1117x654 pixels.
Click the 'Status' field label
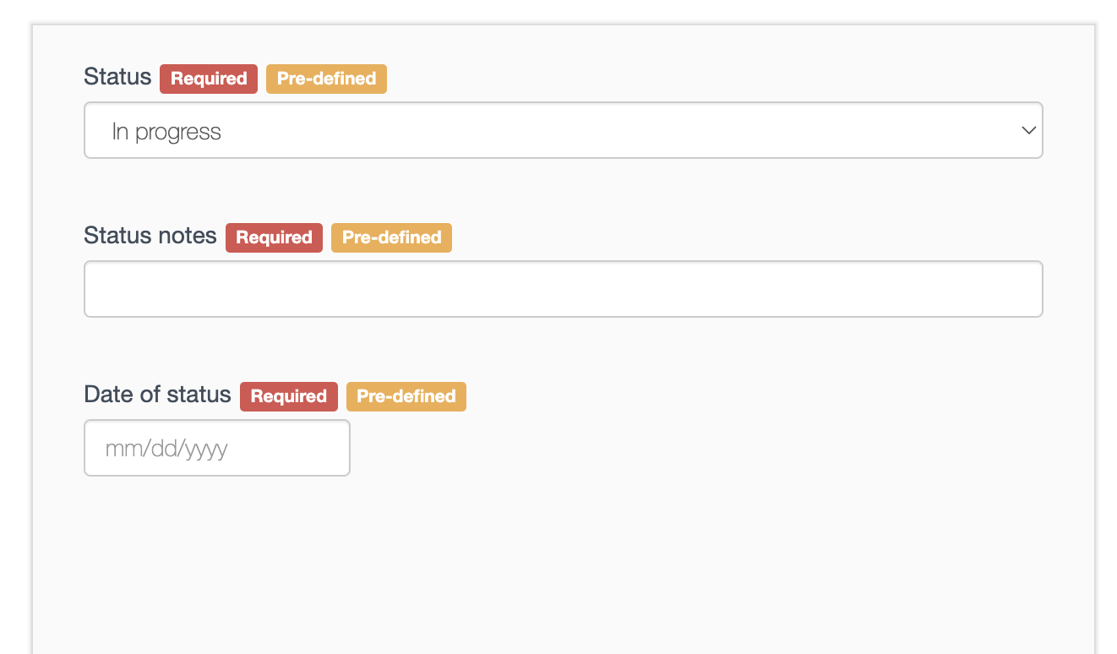(117, 77)
